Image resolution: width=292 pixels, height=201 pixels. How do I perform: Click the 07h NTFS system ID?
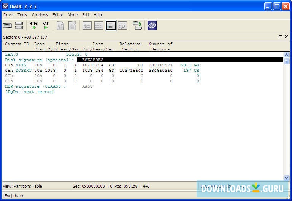(x=16, y=65)
